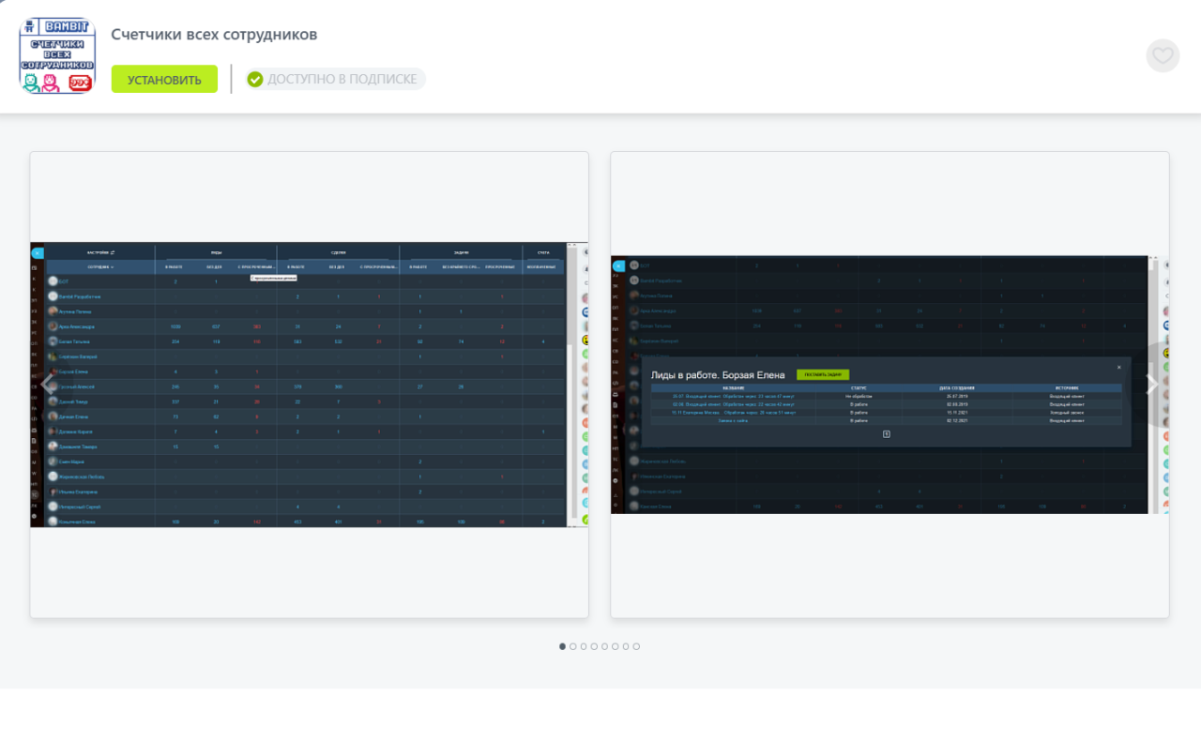This screenshot has height=741, width=1201.
Task: Select the last carousel pagination dot
Action: tap(636, 646)
